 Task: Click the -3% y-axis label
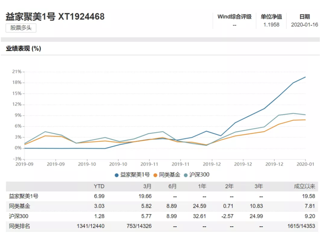(x=17, y=159)
